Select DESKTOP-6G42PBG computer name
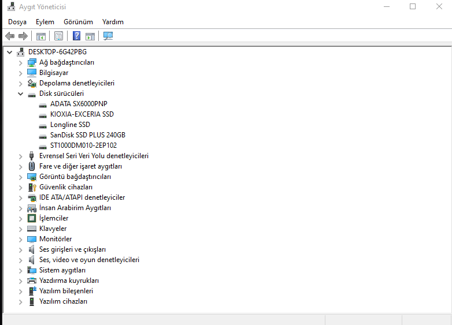This screenshot has width=452, height=325. coord(57,52)
